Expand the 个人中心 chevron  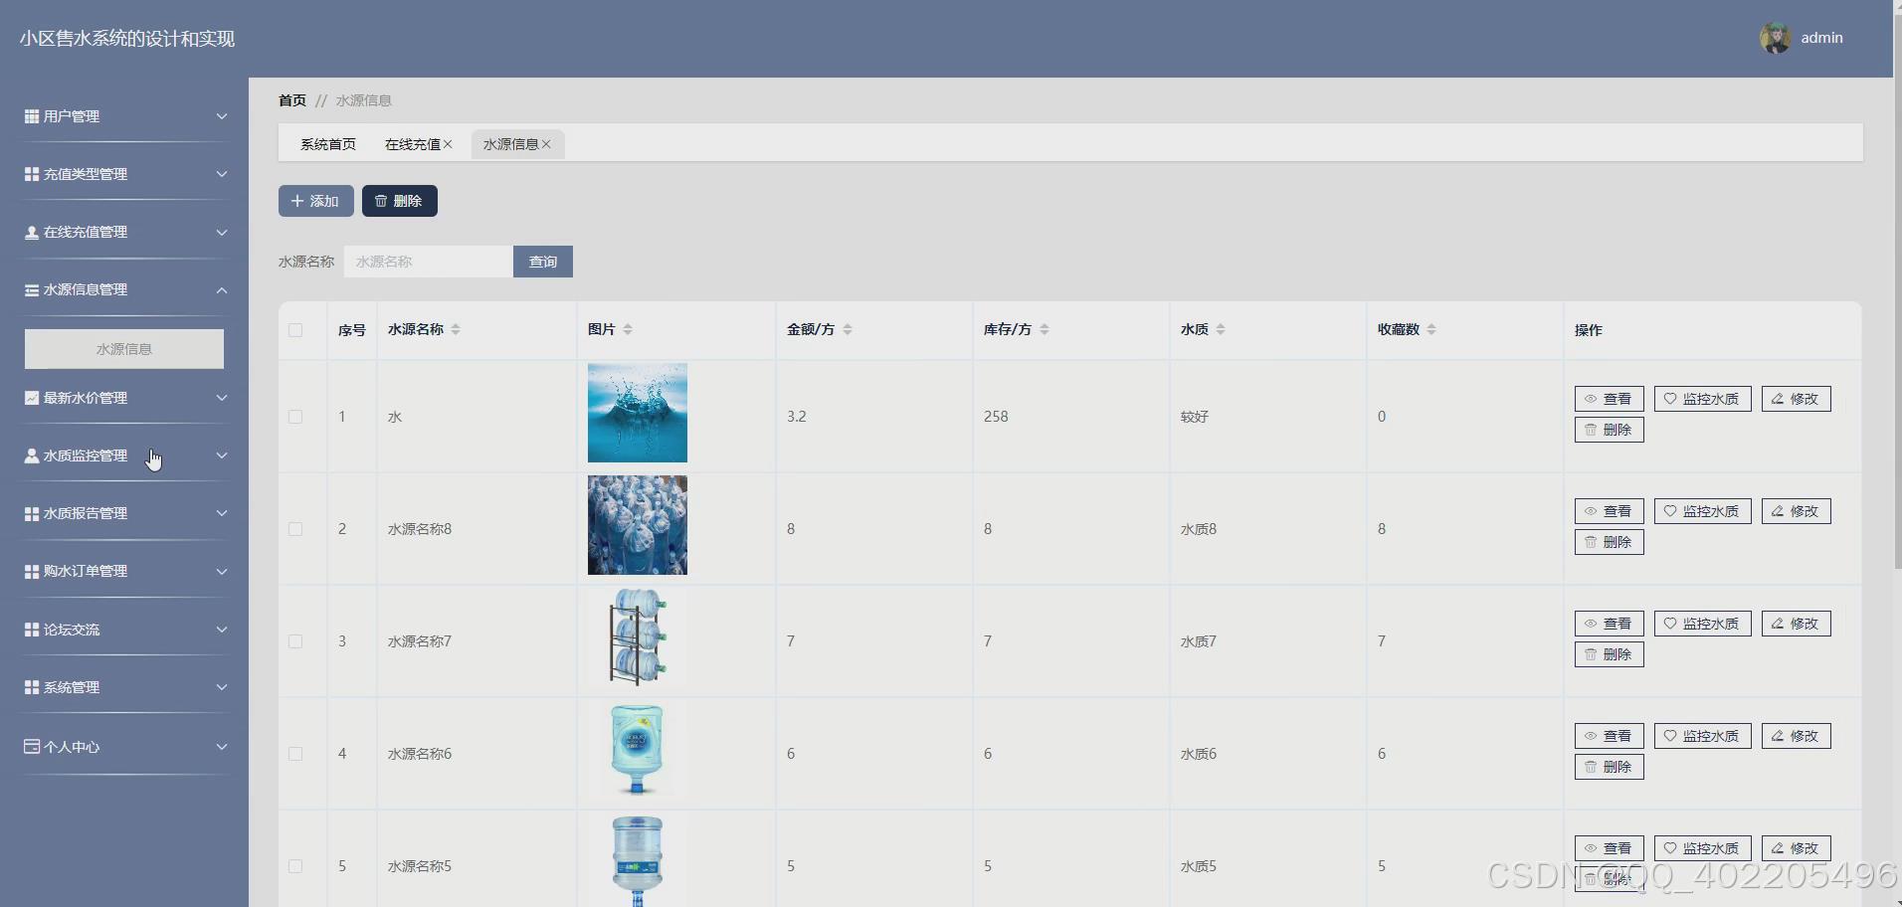click(222, 746)
